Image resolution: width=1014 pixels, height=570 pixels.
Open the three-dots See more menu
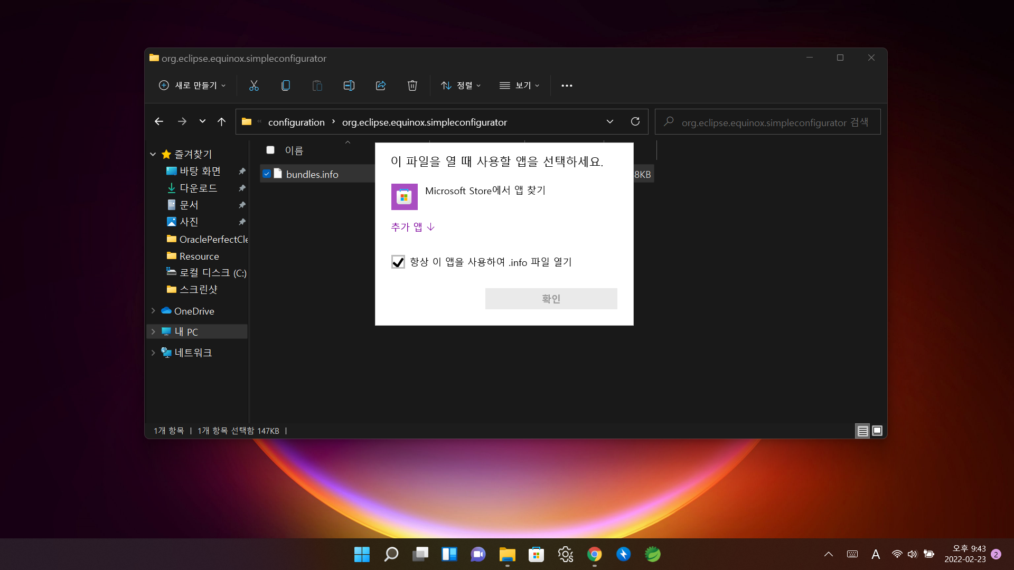567,85
